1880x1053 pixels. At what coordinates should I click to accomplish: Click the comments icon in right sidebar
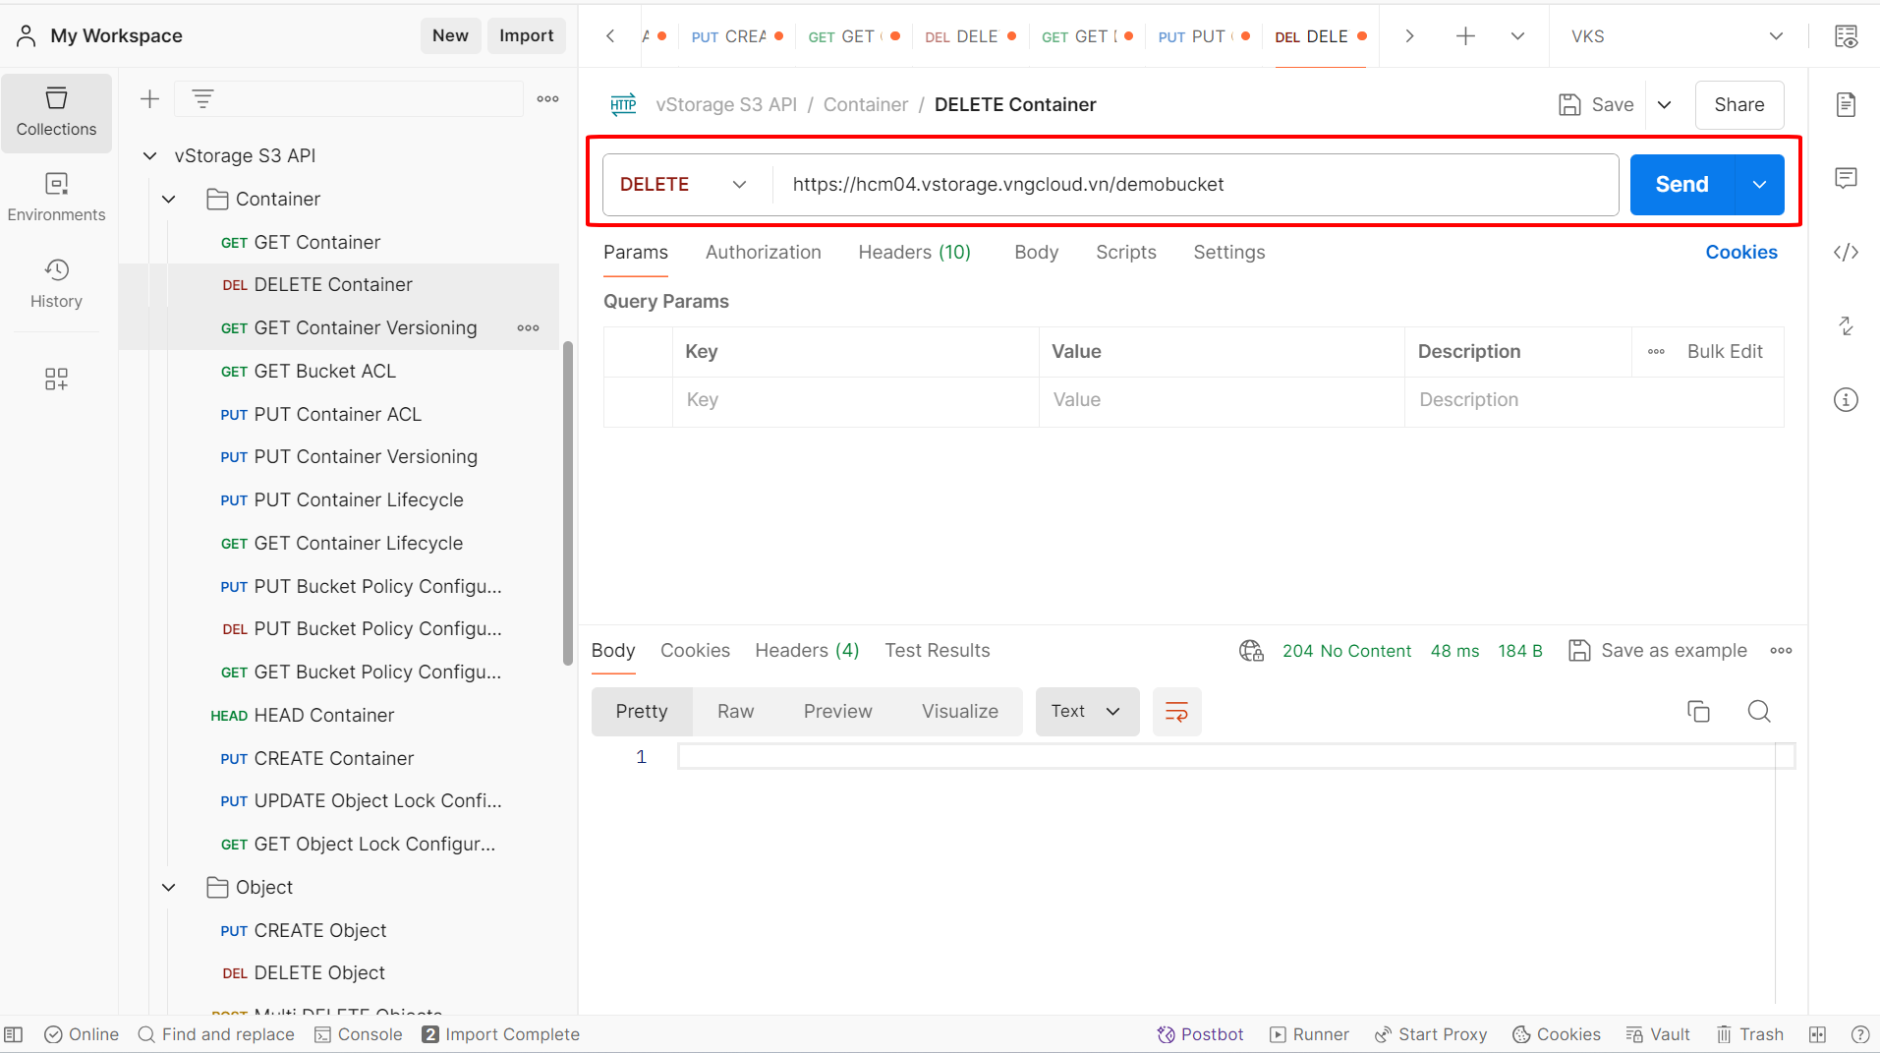click(1846, 178)
